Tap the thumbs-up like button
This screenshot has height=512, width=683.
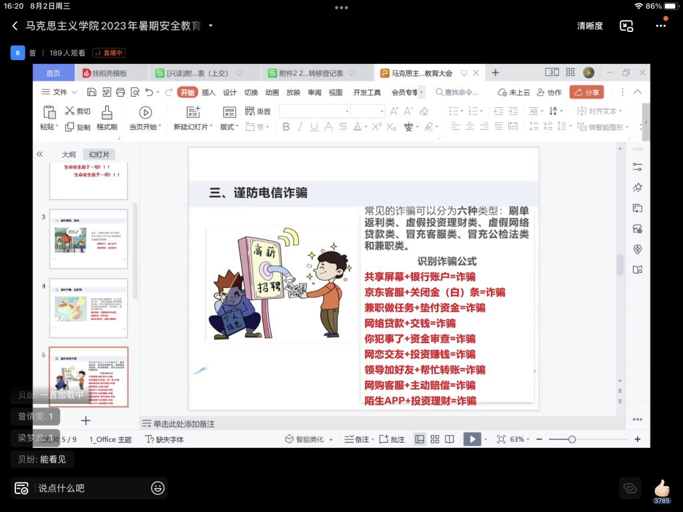pyautogui.click(x=661, y=489)
